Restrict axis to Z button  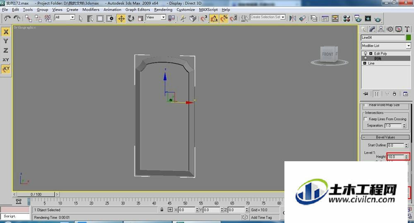coord(6,50)
